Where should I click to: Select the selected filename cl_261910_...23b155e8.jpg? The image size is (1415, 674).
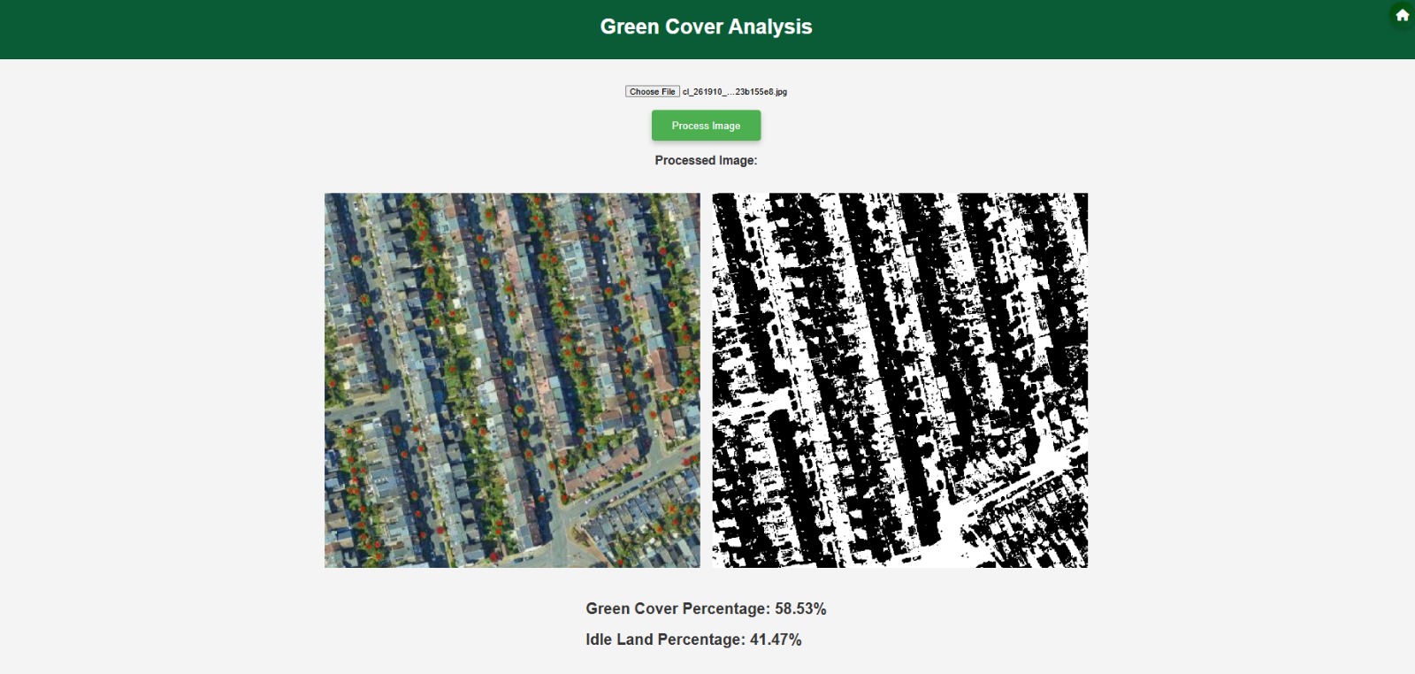(x=734, y=91)
